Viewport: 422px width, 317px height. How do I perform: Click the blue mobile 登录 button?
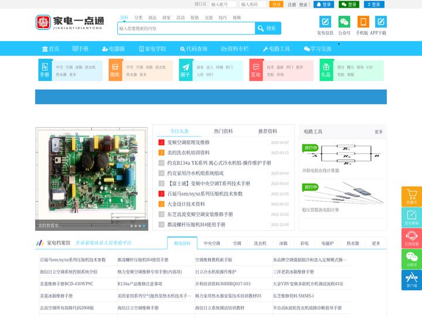click(374, 4)
